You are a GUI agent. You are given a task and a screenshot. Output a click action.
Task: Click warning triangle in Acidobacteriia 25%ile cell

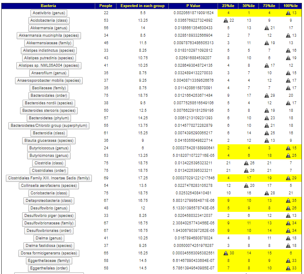(x=226, y=20)
